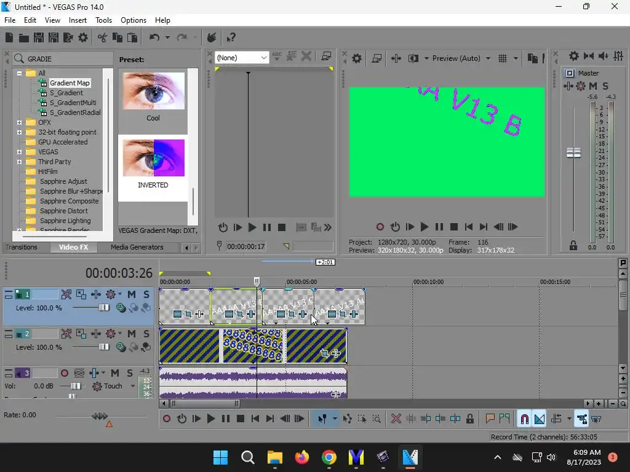Open the File menu
The image size is (630, 472).
click(x=10, y=20)
